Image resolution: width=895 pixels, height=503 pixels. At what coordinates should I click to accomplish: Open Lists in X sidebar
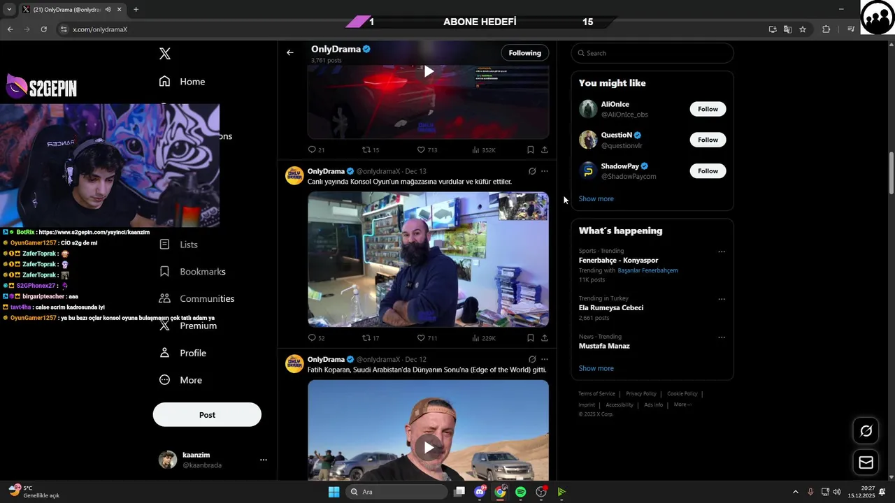tap(178, 245)
